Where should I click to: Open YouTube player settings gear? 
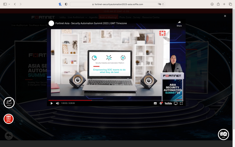[x=161, y=103]
